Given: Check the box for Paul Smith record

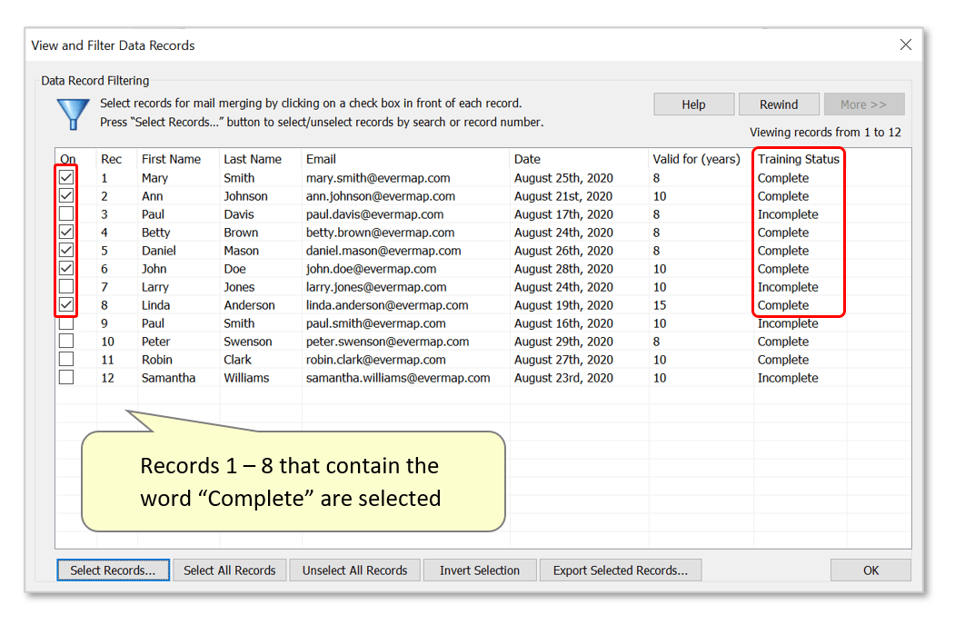Looking at the screenshot, I should tap(66, 322).
